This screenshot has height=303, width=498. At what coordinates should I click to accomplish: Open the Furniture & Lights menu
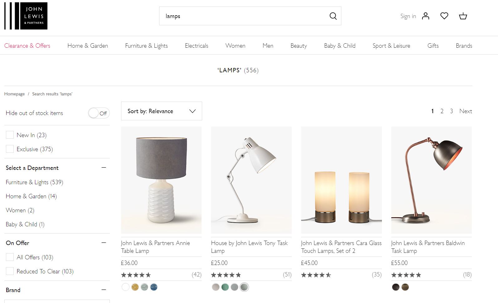[x=146, y=46]
